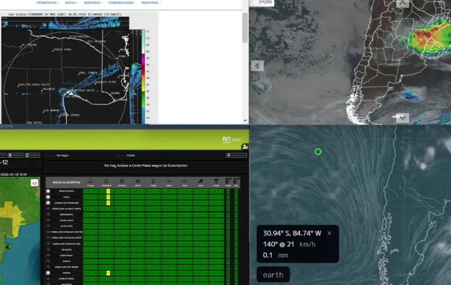The width and height of the screenshot is (451, 285).
Task: Toggle the Bahía Blanca area selector
Action: pos(48,191)
